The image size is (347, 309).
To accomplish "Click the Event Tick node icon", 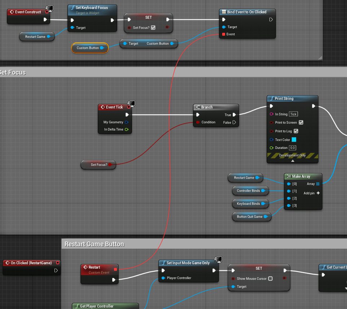I will (x=102, y=107).
